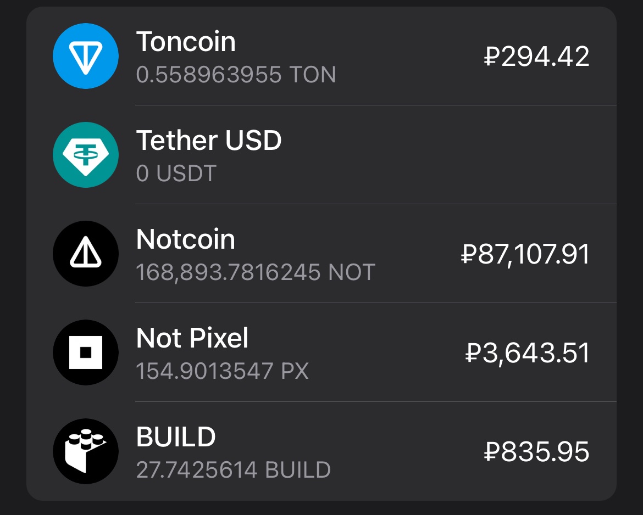
Task: Tap the 27.7425614 BUILD balance
Action: 233,470
